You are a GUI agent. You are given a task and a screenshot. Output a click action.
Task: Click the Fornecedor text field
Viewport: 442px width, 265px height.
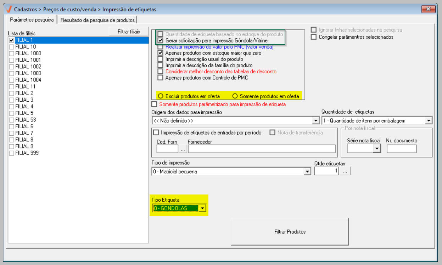point(262,149)
